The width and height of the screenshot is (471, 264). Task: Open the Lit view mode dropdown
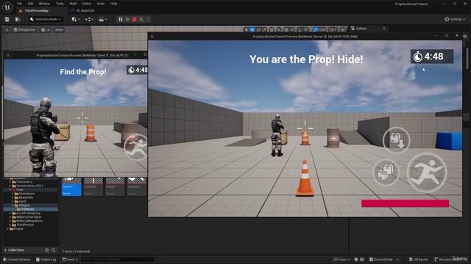coord(46,29)
